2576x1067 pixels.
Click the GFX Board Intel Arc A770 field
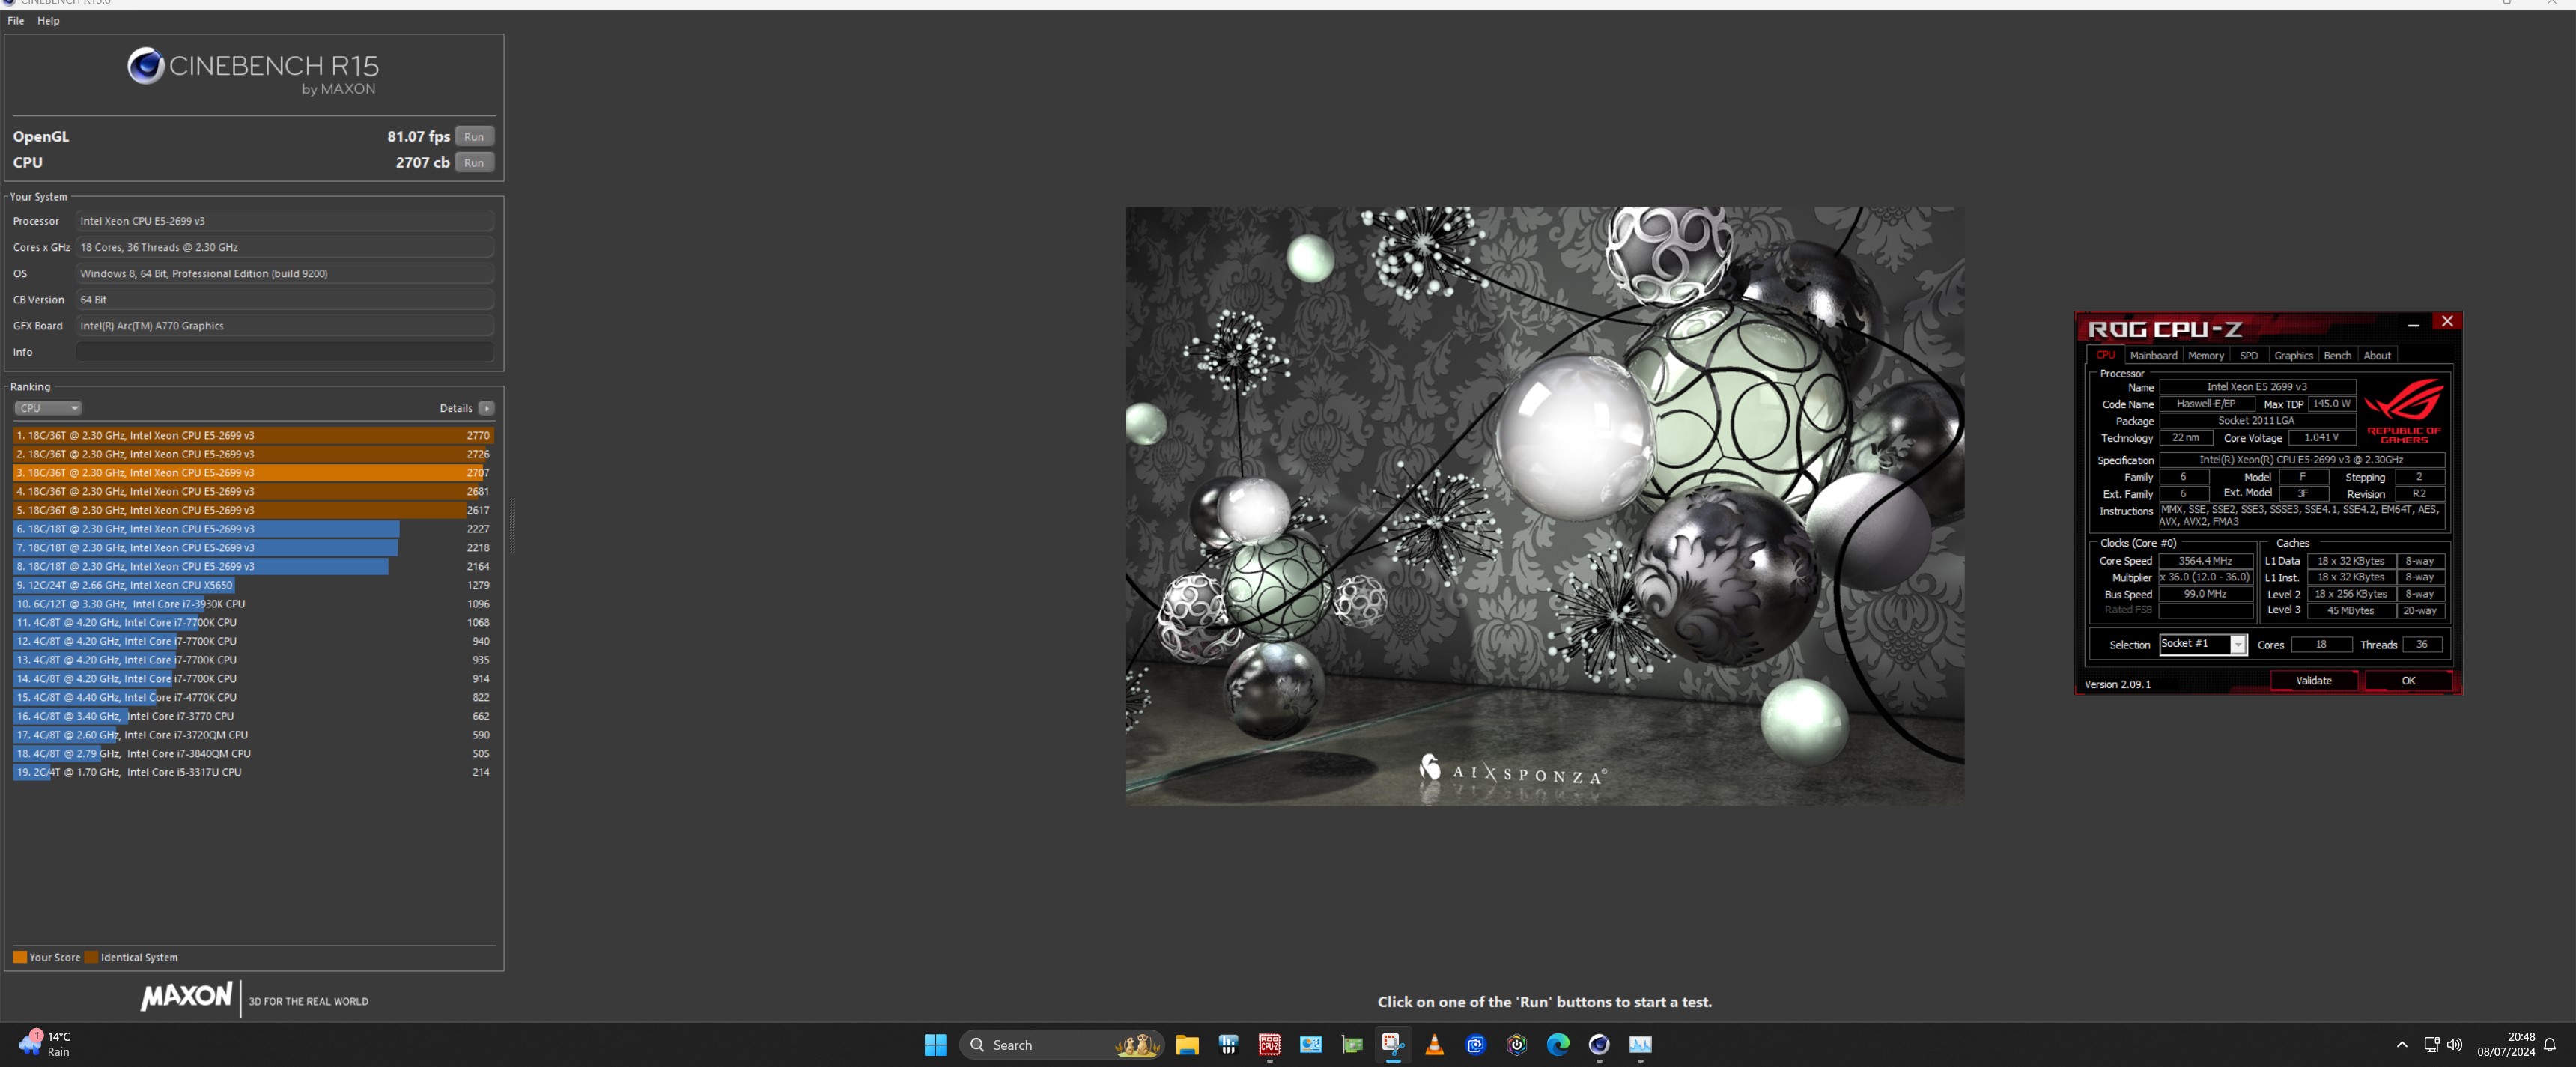pos(285,326)
